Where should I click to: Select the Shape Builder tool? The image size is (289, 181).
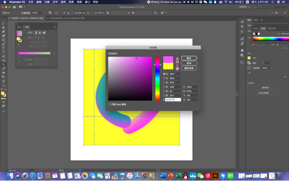(3, 60)
